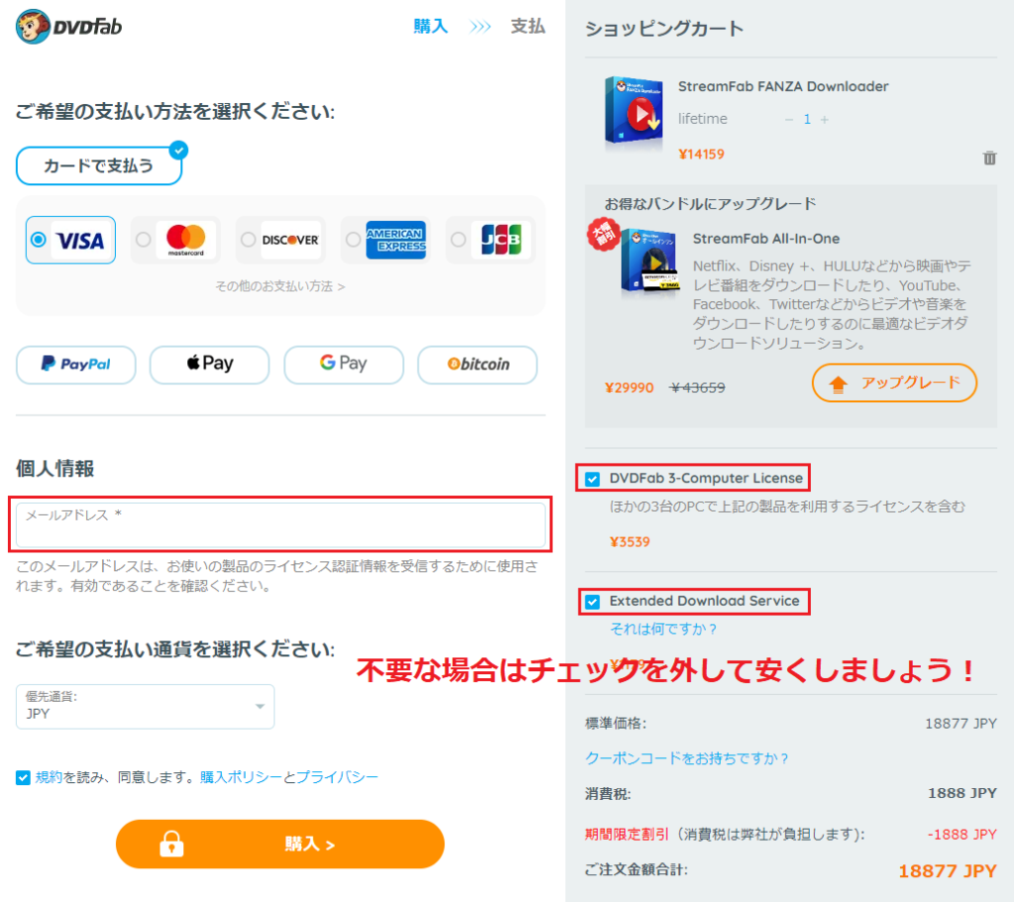This screenshot has width=1014, height=902.
Task: Focus the メールアドレス email input field
Action: [x=280, y=525]
